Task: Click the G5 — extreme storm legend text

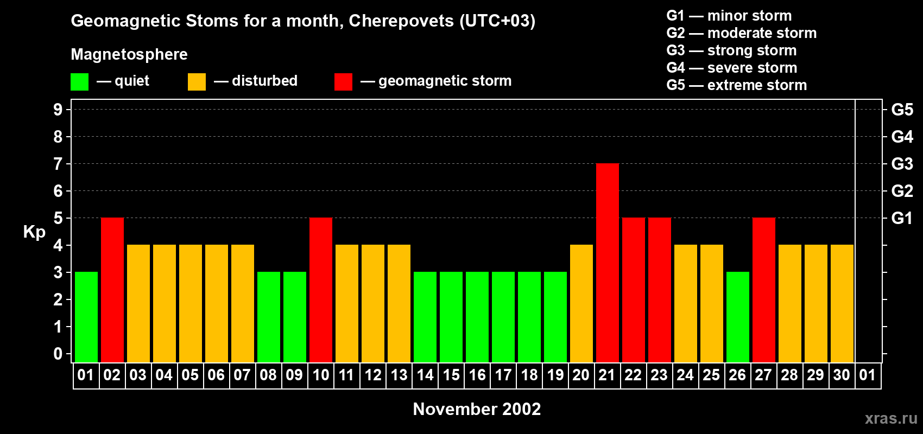Action: pos(736,85)
